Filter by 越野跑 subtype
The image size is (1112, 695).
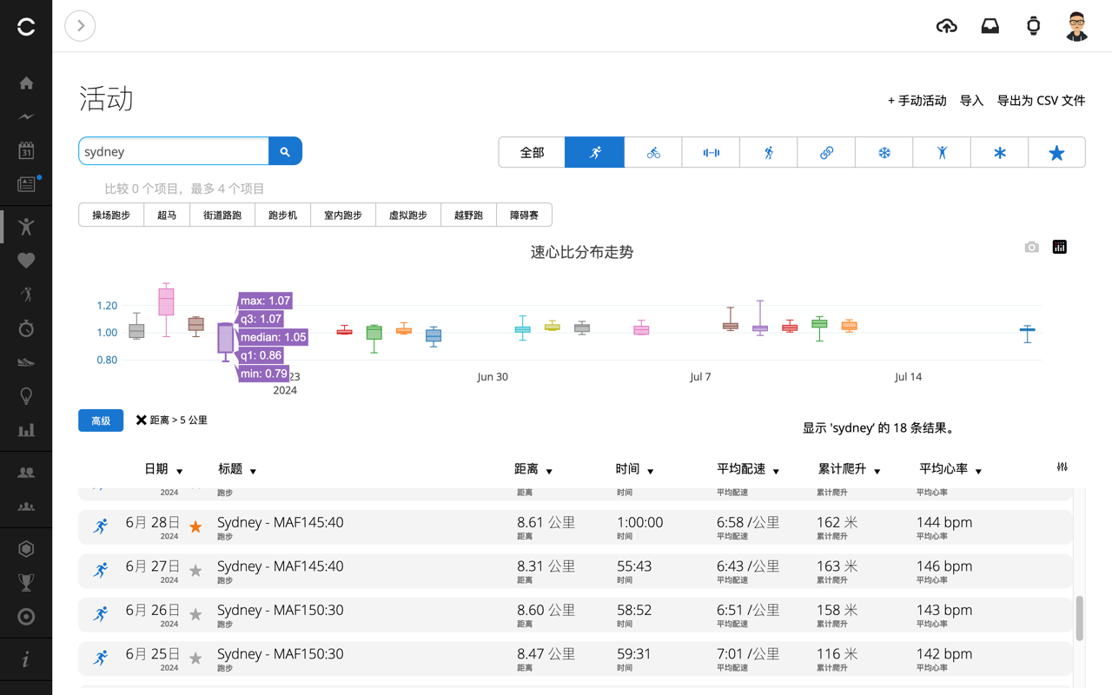468,215
